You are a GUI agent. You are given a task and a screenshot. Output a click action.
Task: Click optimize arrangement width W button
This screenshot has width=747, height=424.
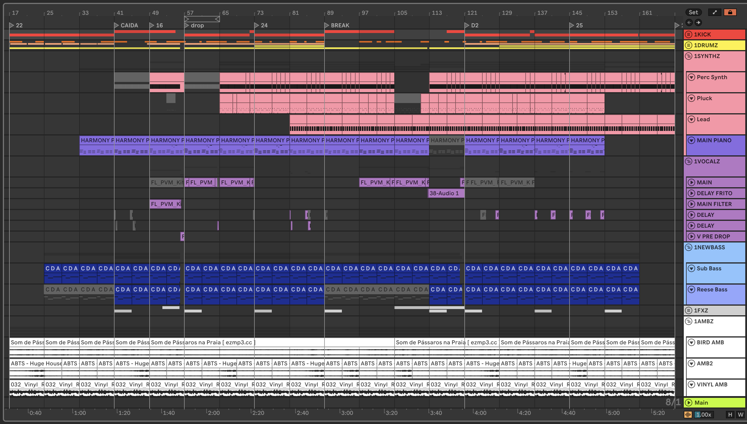(x=740, y=414)
